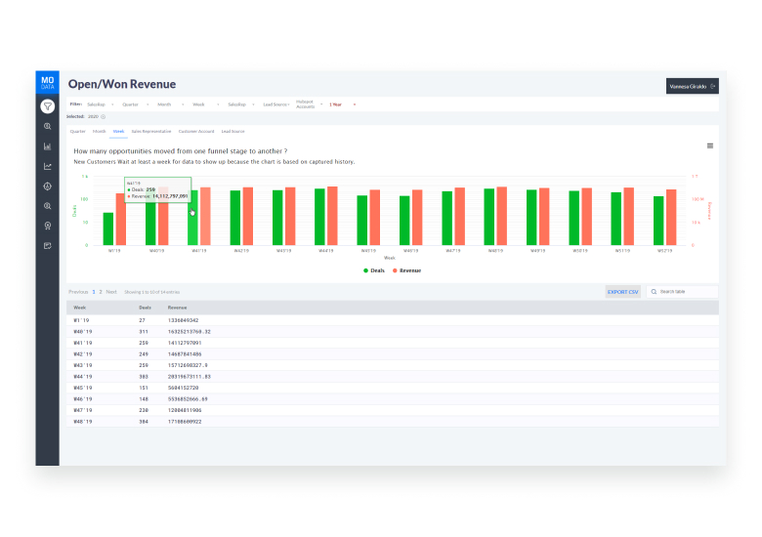Select table page 1
This screenshot has height=537, width=762.
(x=94, y=292)
